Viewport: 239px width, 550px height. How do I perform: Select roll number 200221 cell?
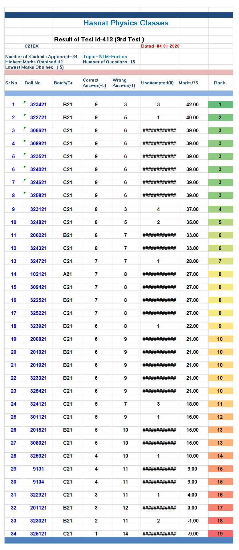[x=38, y=235]
